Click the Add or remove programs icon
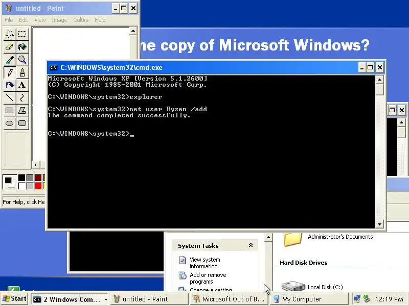Screen dimensions: 409x306 [183, 275]
